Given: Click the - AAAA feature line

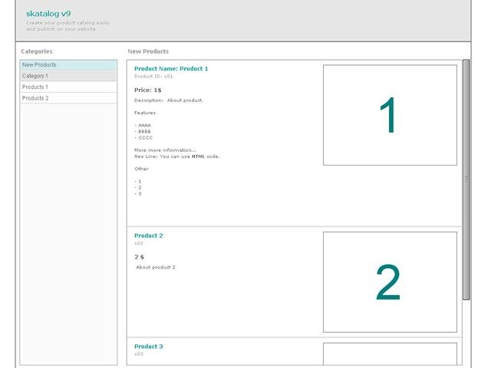Looking at the screenshot, I should point(143,125).
